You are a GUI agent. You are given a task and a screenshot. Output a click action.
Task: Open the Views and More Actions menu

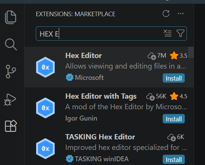[181, 14]
